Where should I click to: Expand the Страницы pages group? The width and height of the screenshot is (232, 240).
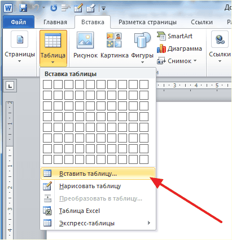[20, 47]
